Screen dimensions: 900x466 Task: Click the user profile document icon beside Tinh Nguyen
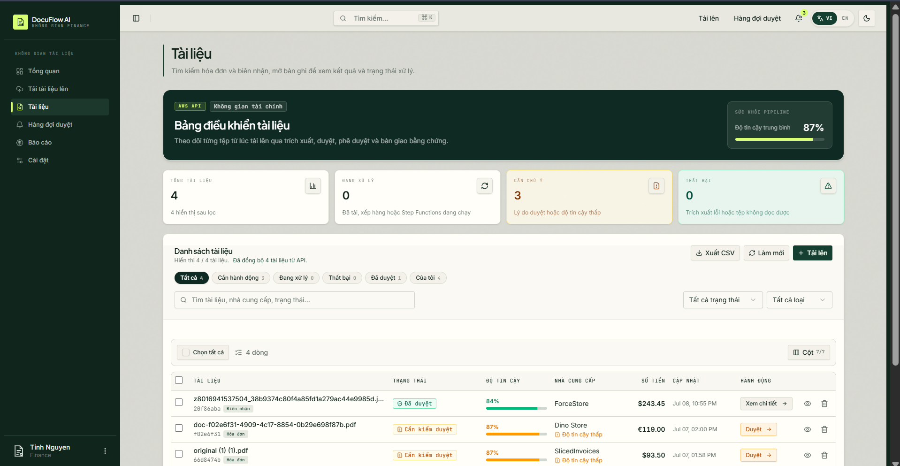19,451
